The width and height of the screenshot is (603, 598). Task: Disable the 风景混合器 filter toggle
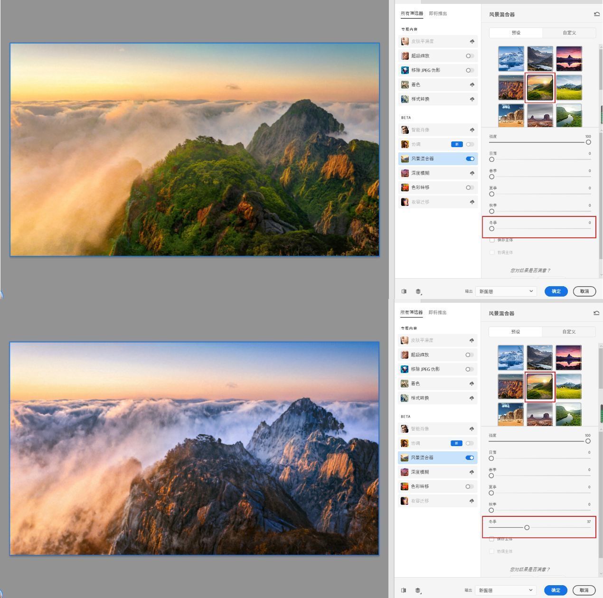coord(469,159)
